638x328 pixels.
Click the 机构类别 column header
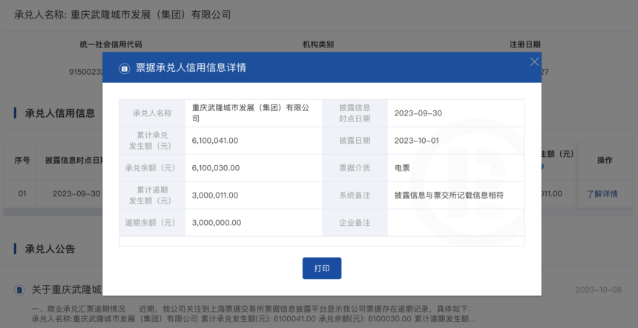click(318, 44)
